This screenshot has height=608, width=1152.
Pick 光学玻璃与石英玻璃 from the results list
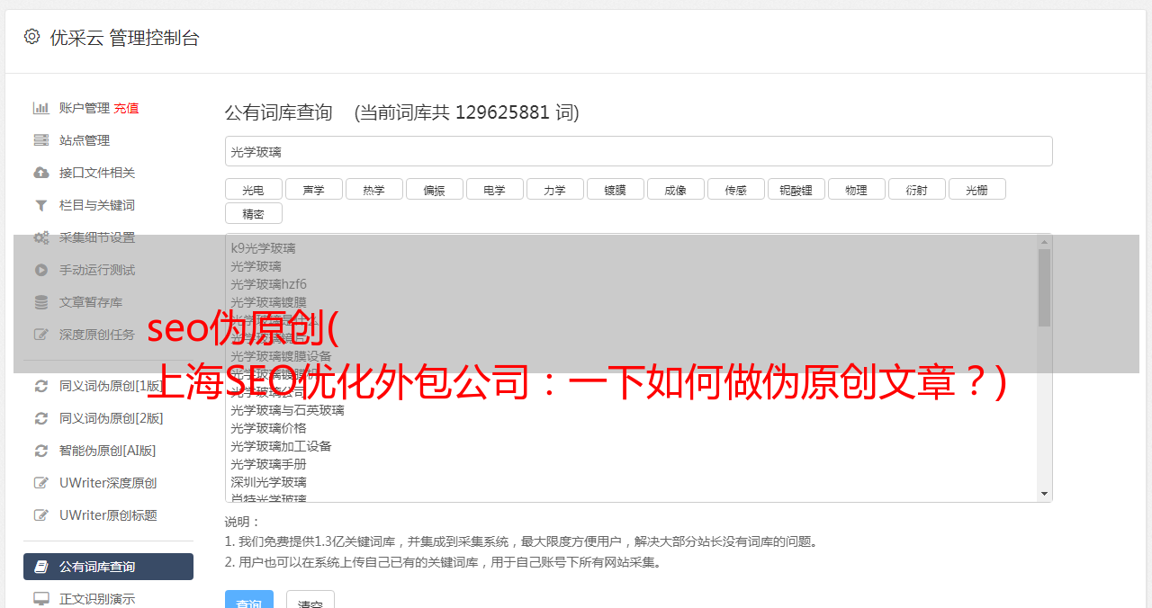[287, 410]
